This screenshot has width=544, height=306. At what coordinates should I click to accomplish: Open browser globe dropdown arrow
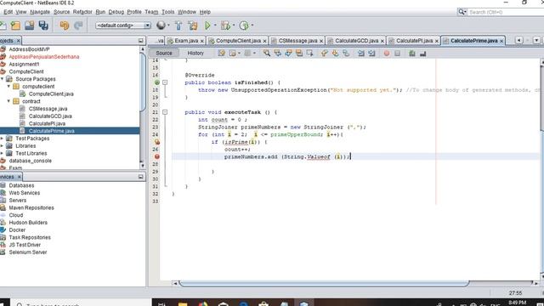[168, 25]
